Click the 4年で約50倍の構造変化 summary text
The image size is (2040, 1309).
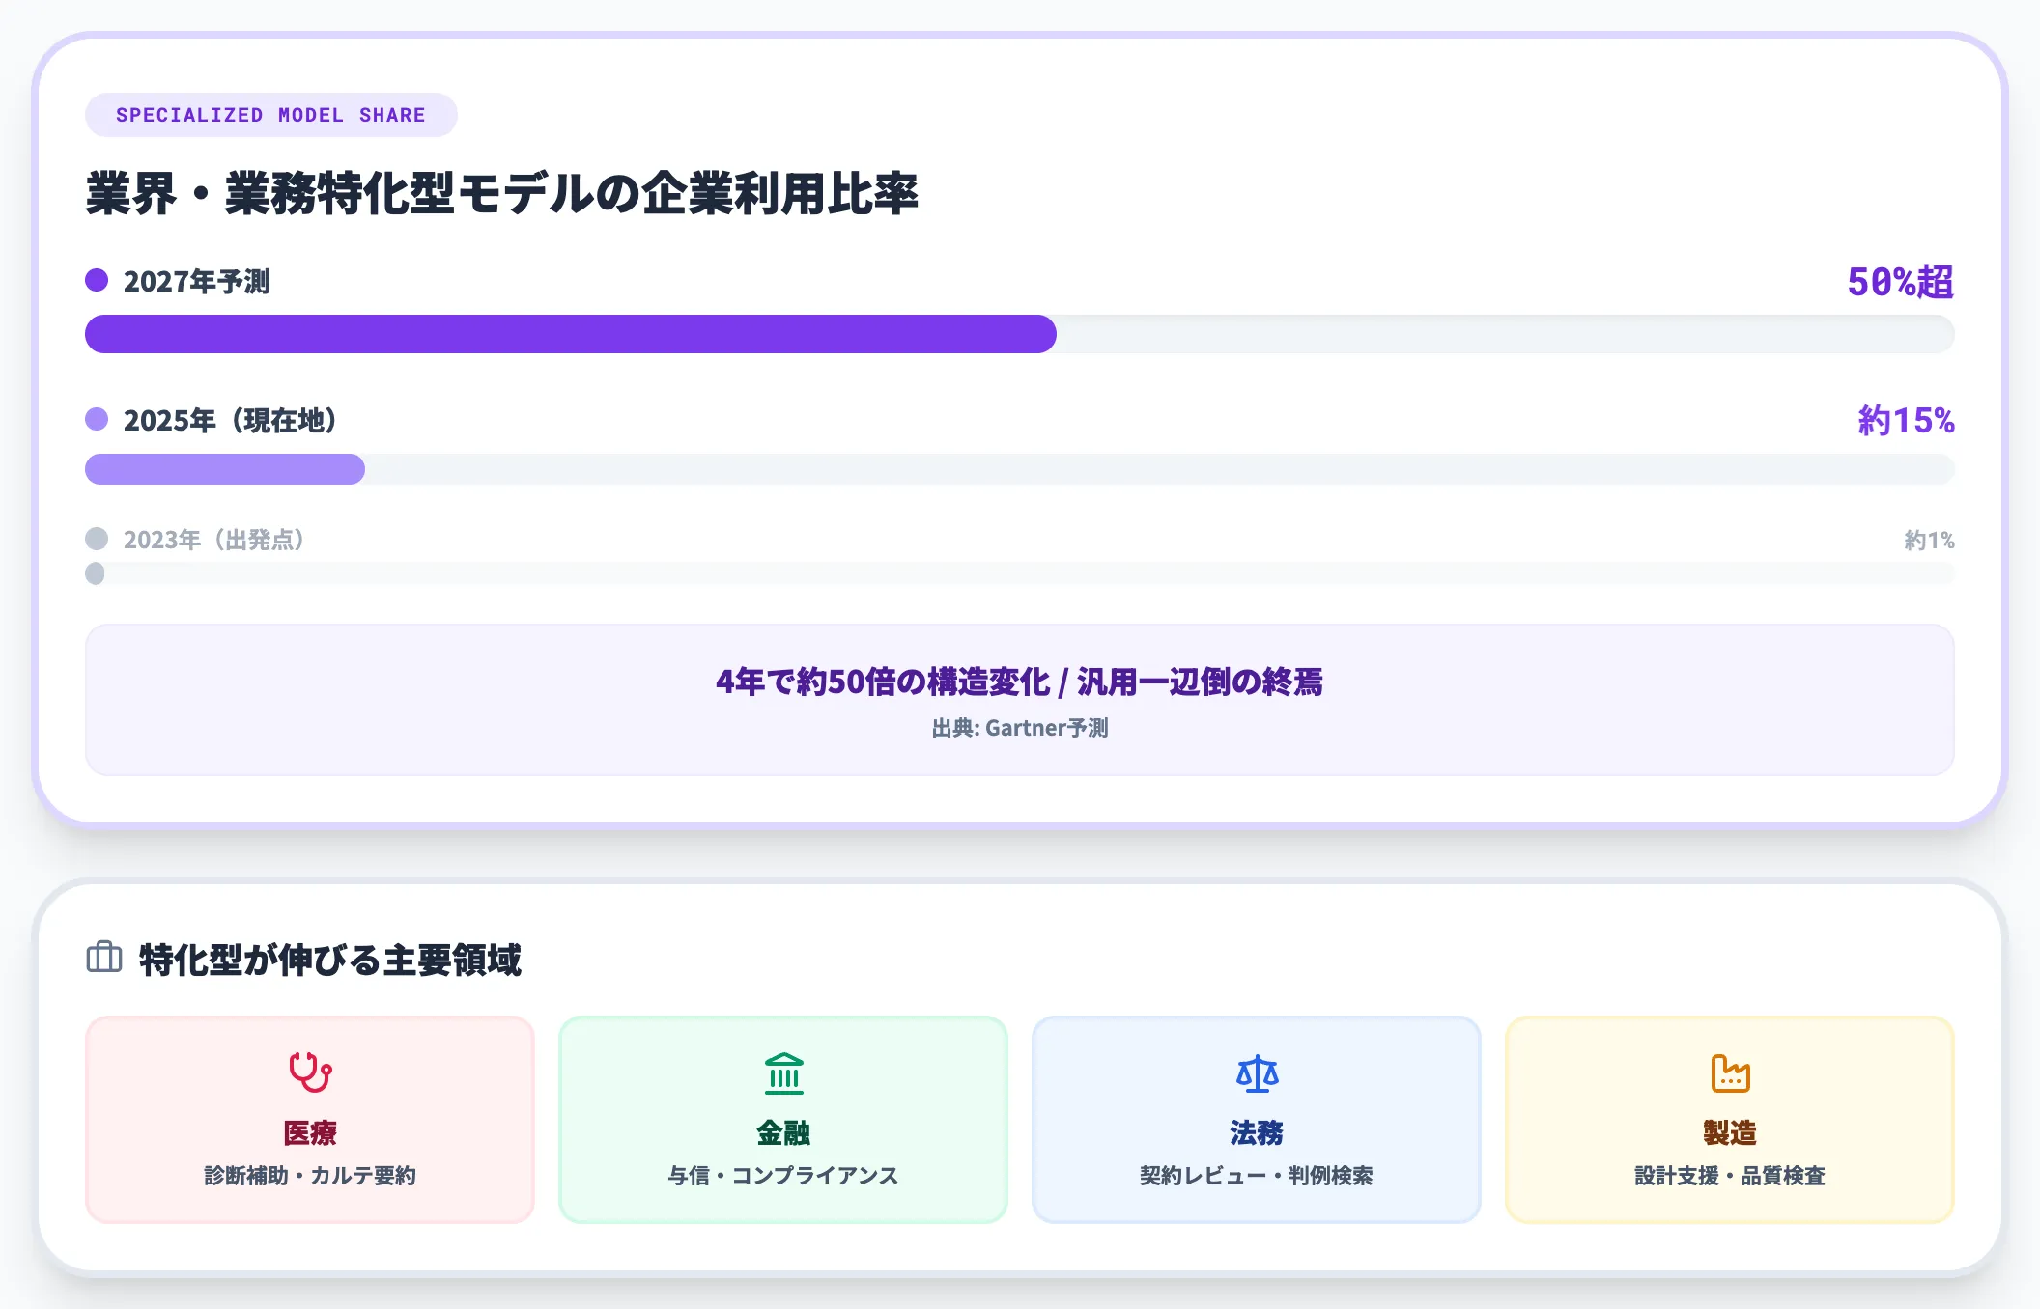(x=1020, y=682)
